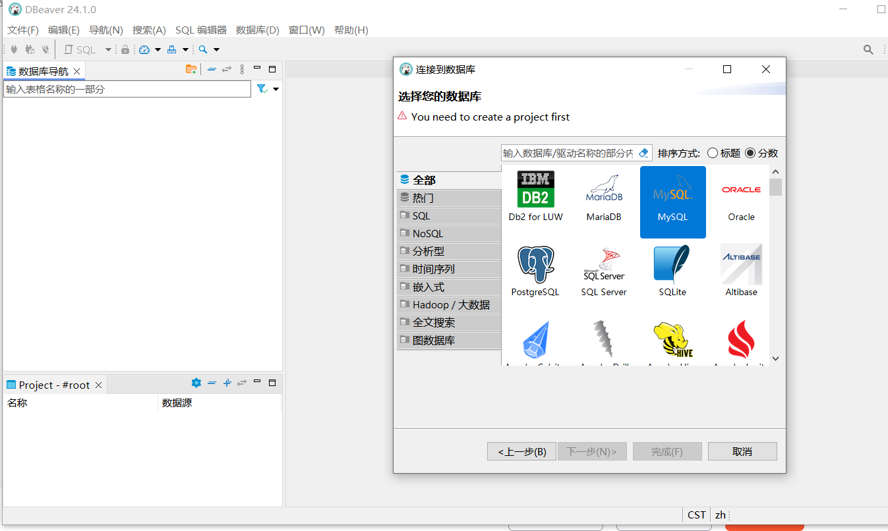
Task: Select the 全文搜索 category
Action: coord(449,322)
